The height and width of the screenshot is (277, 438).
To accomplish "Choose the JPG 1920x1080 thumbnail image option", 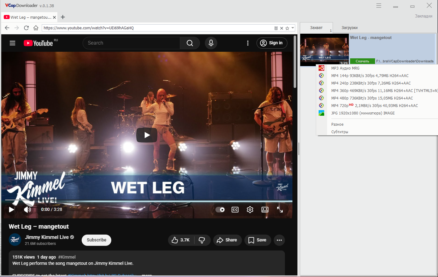I will point(363,113).
